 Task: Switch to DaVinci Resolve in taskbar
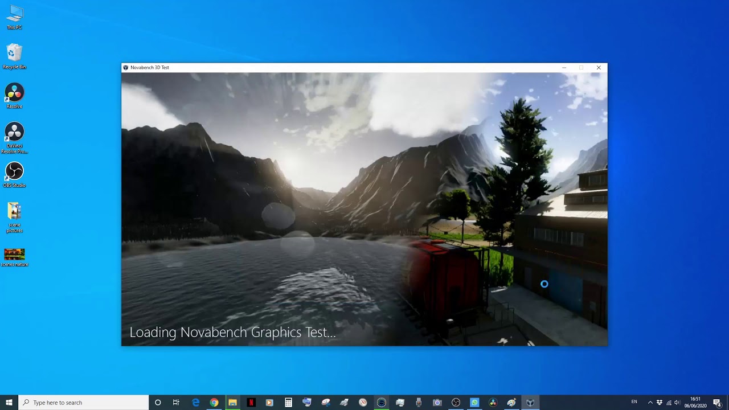point(493,403)
